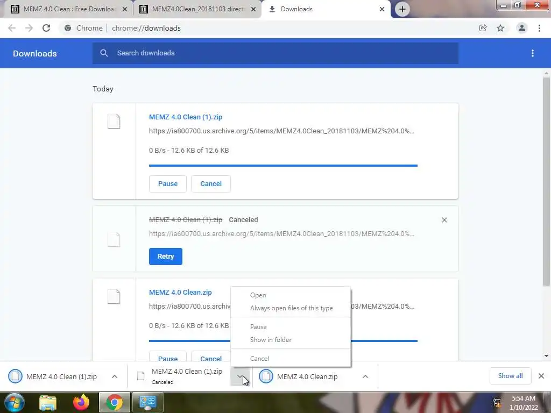Choose Pause in the context menu
The width and height of the screenshot is (551, 413).
pos(291,327)
